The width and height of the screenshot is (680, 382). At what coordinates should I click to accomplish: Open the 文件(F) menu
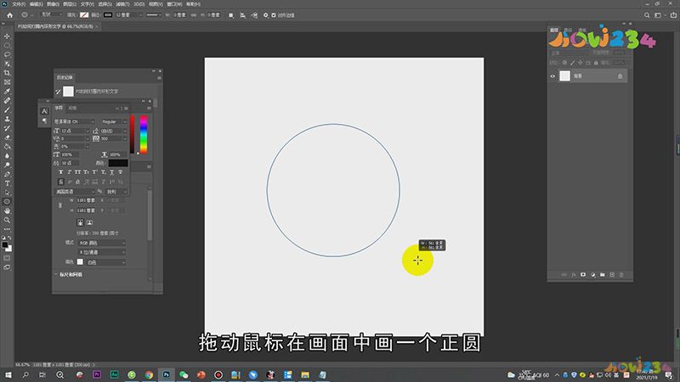click(x=18, y=4)
